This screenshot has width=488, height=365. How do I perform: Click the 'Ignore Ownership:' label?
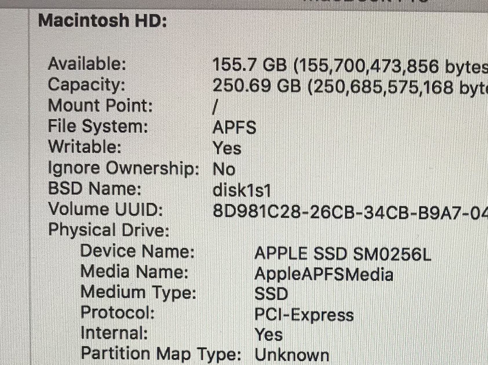pyautogui.click(x=124, y=168)
